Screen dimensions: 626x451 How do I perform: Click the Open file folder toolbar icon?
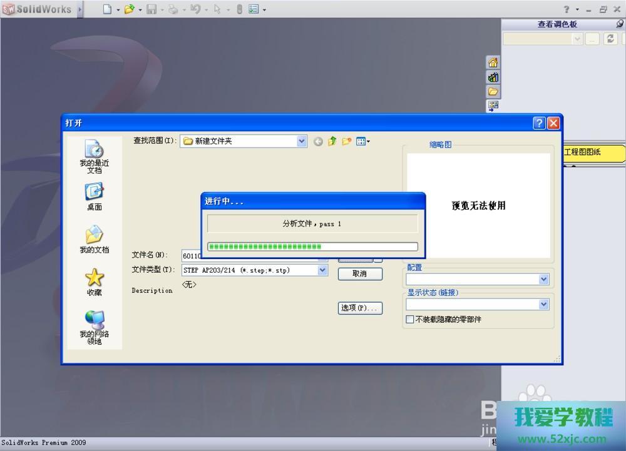pyautogui.click(x=129, y=9)
